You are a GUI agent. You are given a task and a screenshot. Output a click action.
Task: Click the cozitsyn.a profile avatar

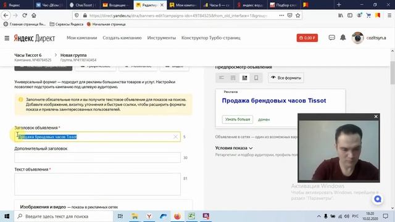357,38
